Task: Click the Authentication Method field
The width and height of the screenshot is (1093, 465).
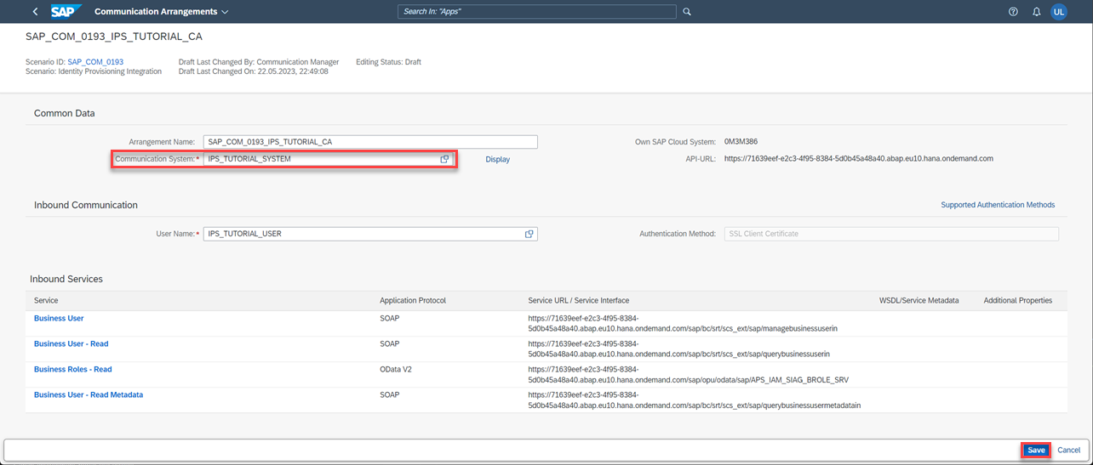Action: click(891, 234)
